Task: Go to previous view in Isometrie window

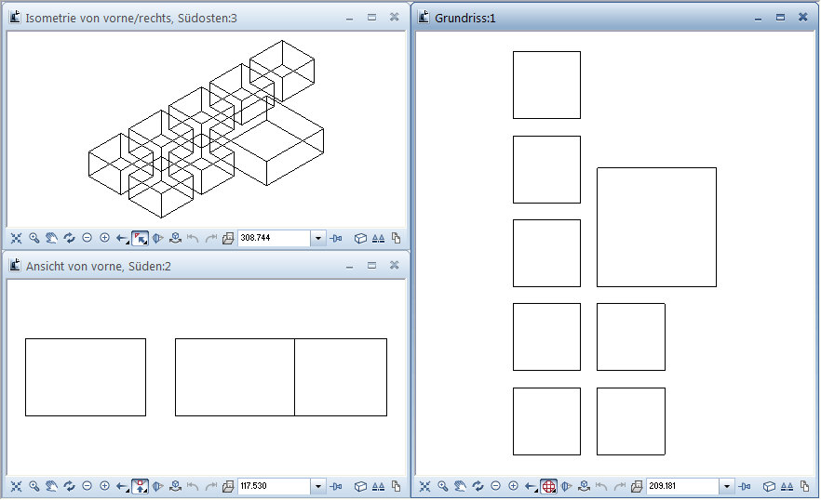Action: [193, 239]
